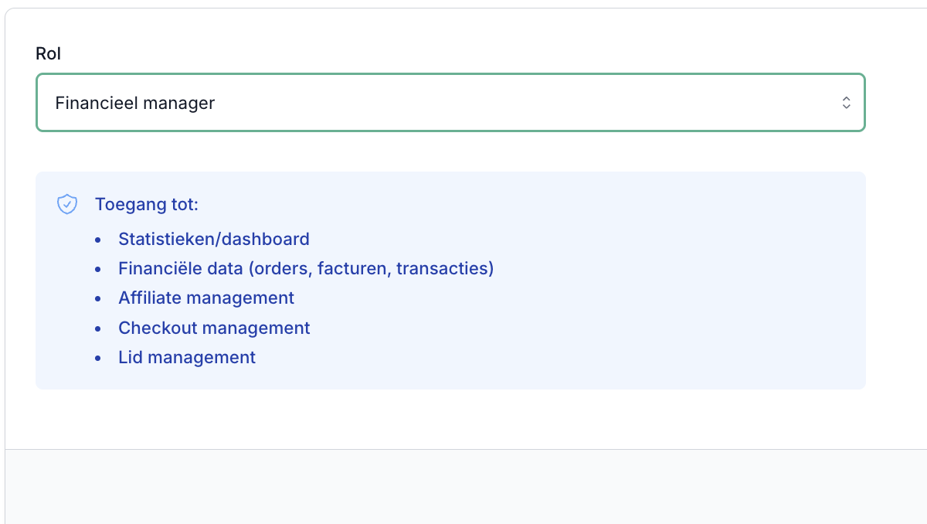Click the bullet before 'Financiële data'

click(x=98, y=270)
